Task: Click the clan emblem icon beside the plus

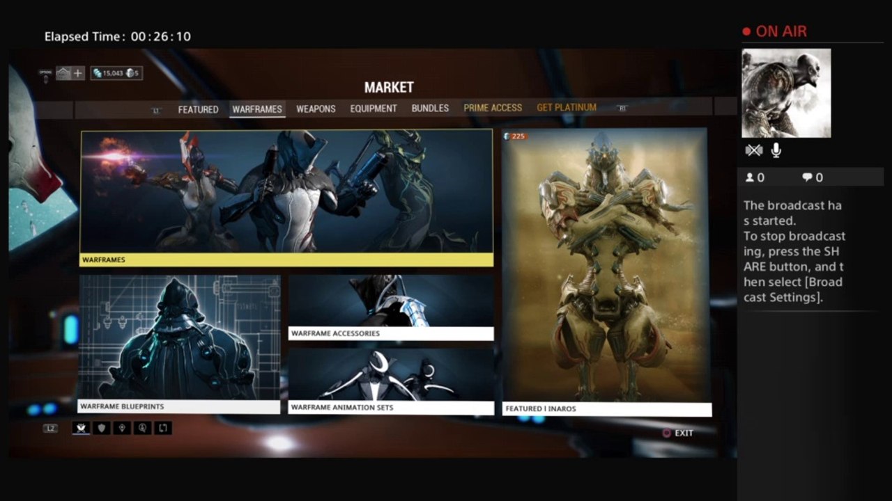Action: point(63,73)
